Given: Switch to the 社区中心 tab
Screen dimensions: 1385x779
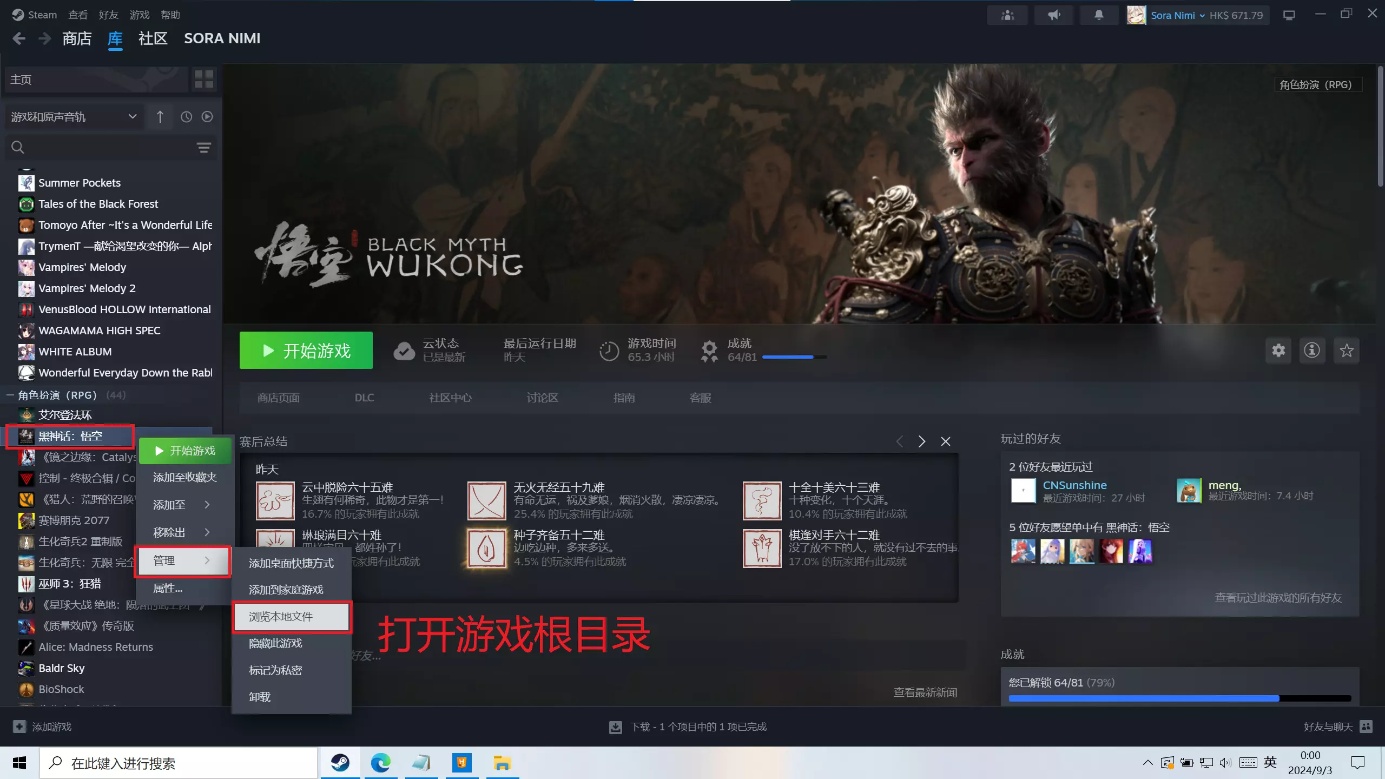Looking at the screenshot, I should point(450,398).
